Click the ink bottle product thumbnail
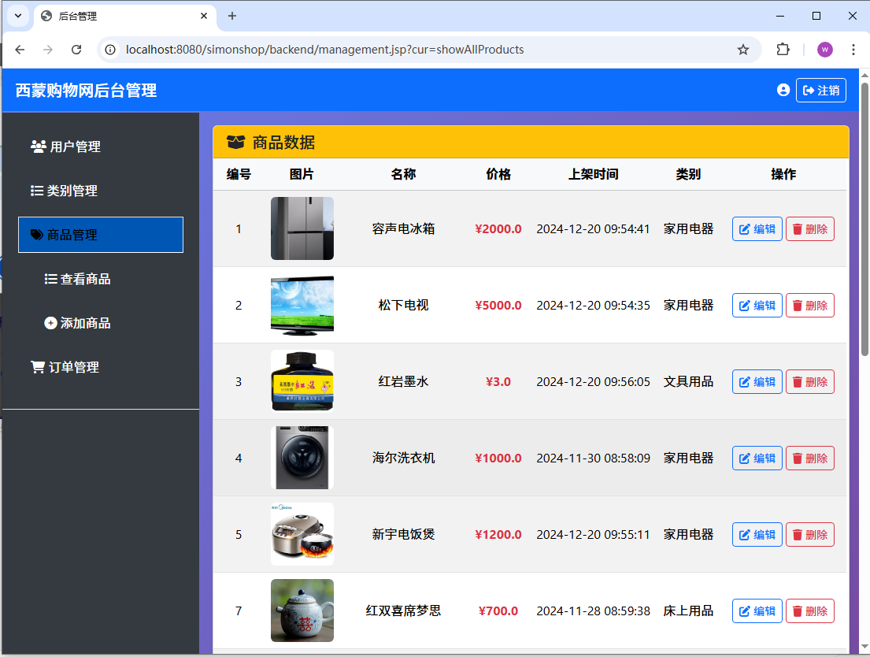This screenshot has height=657, width=870. pos(302,381)
